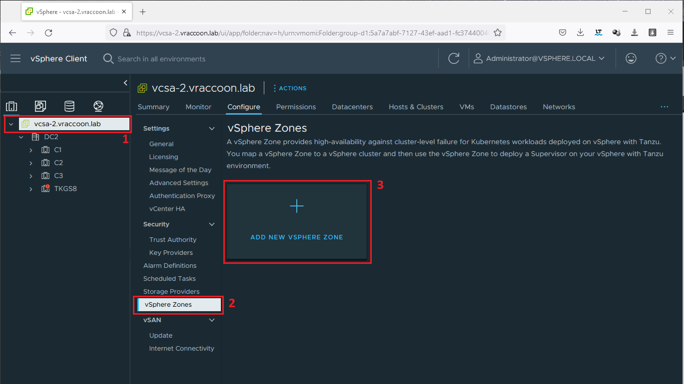Viewport: 684px width, 384px height.
Task: Collapse the vcsa-2.vraccoon.lab tree node
Action: [x=11, y=124]
